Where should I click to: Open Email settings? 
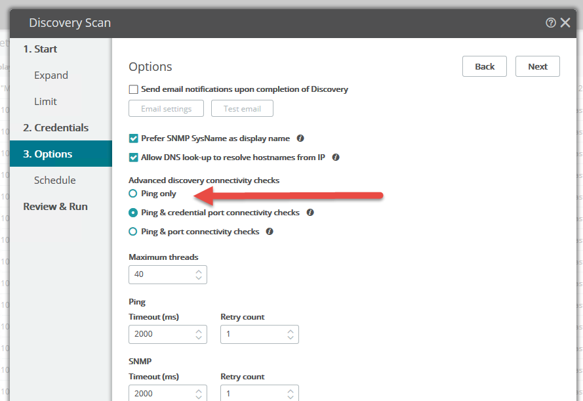(x=166, y=109)
